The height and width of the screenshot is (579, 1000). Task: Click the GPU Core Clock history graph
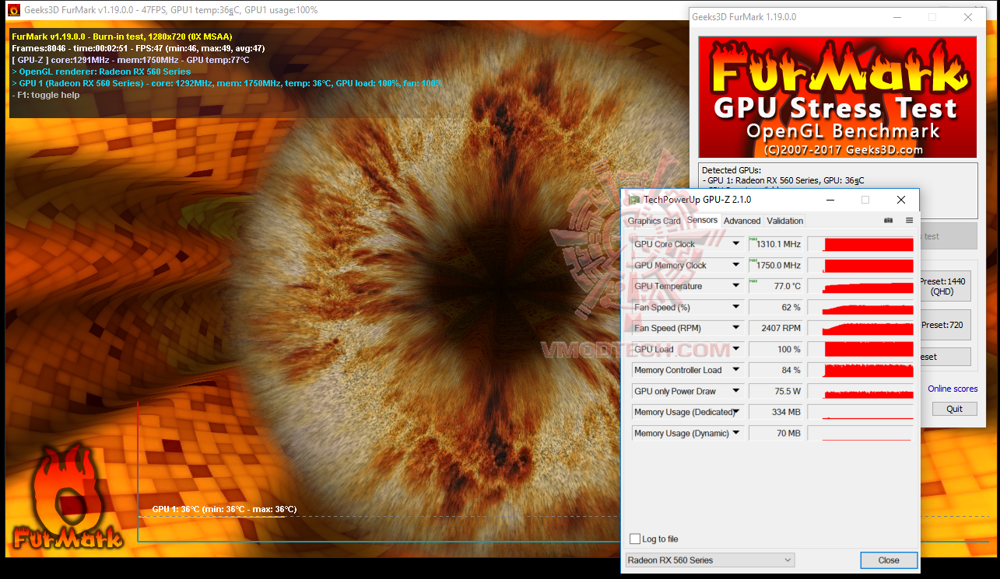pos(860,244)
